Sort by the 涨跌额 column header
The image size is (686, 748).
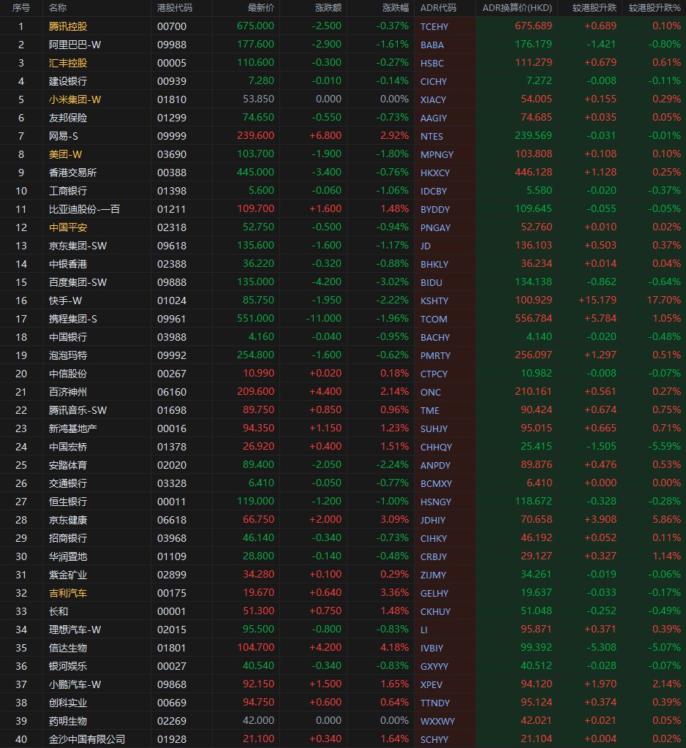328,8
